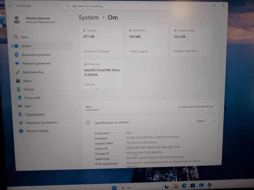Click the device model text 21RRS0EK00
The height and width of the screenshot is (190, 254).
[92, 110]
